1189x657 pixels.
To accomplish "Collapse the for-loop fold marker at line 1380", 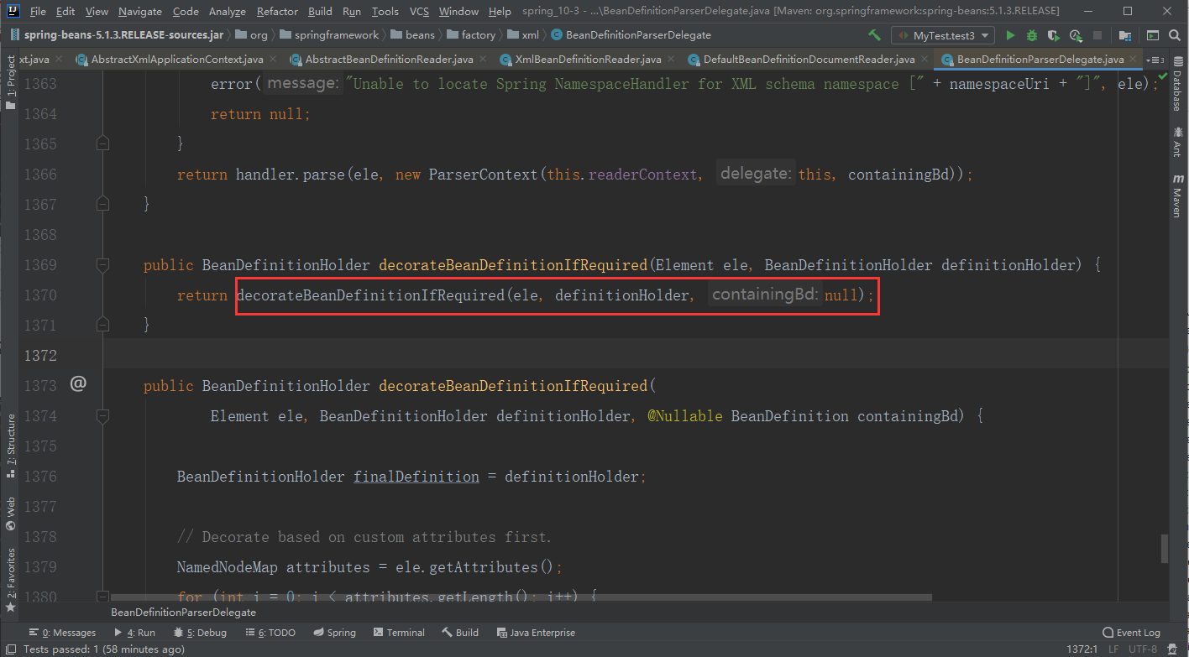I will click(102, 597).
